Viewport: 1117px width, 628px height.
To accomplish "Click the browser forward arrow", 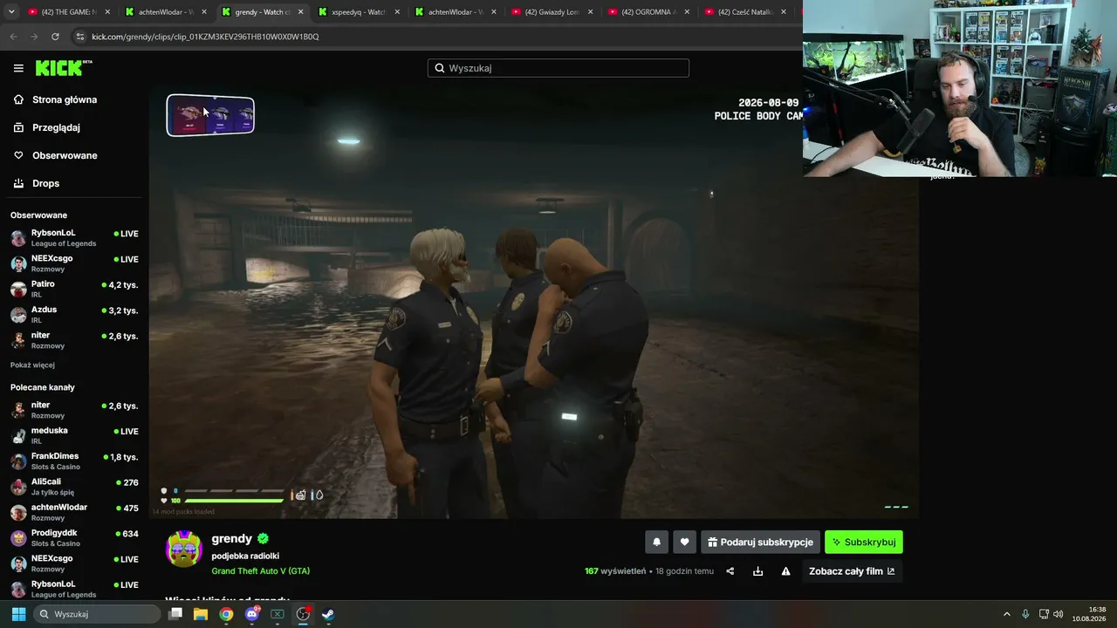I will point(34,37).
